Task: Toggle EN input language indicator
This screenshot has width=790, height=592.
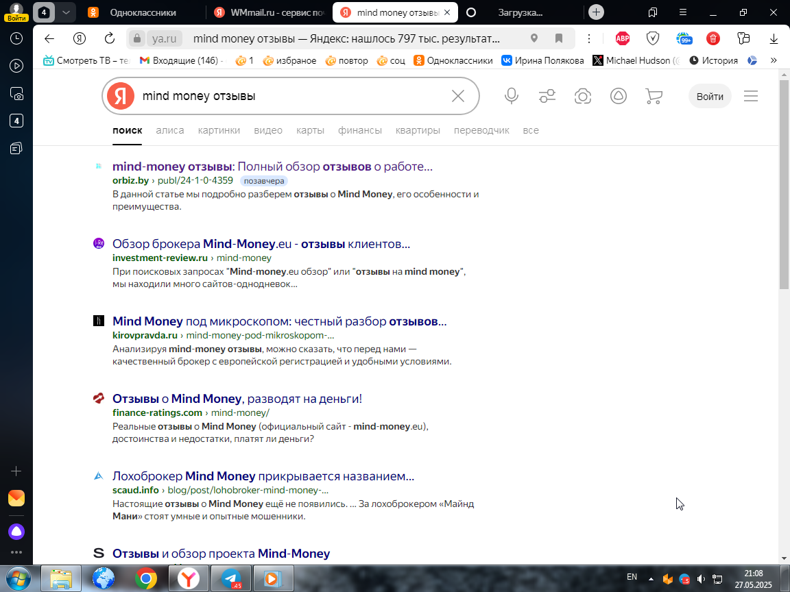Action: tap(632, 577)
